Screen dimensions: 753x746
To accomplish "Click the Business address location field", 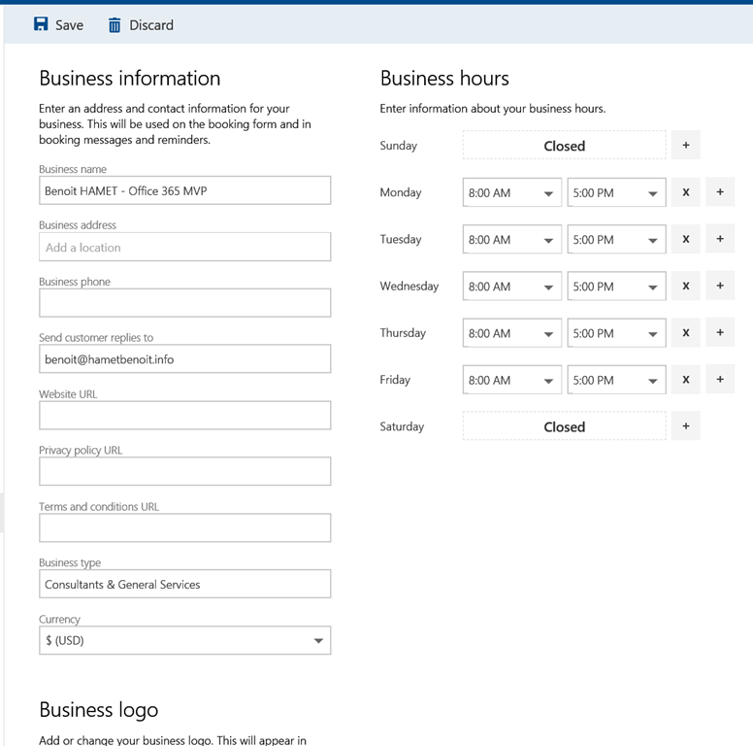I will click(x=184, y=248).
